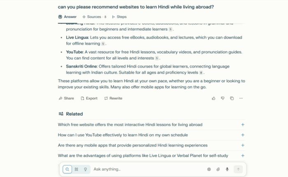
Task: Select the Search mode toggle
Action: coord(67,169)
